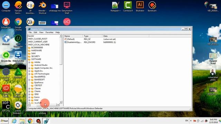Open Tencent Gaming desktop shortcut
Screen dimensions: 221x124
[x=18, y=7]
